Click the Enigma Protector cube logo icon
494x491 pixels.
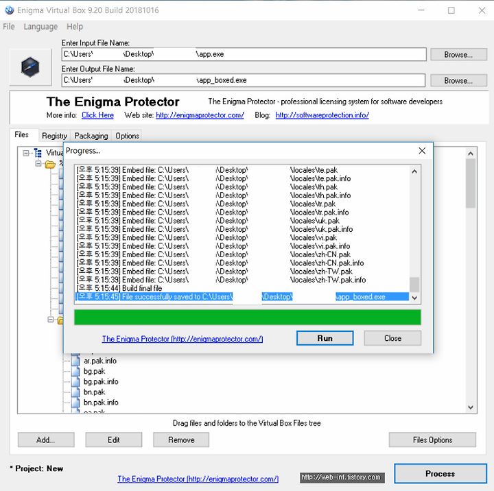[30, 67]
